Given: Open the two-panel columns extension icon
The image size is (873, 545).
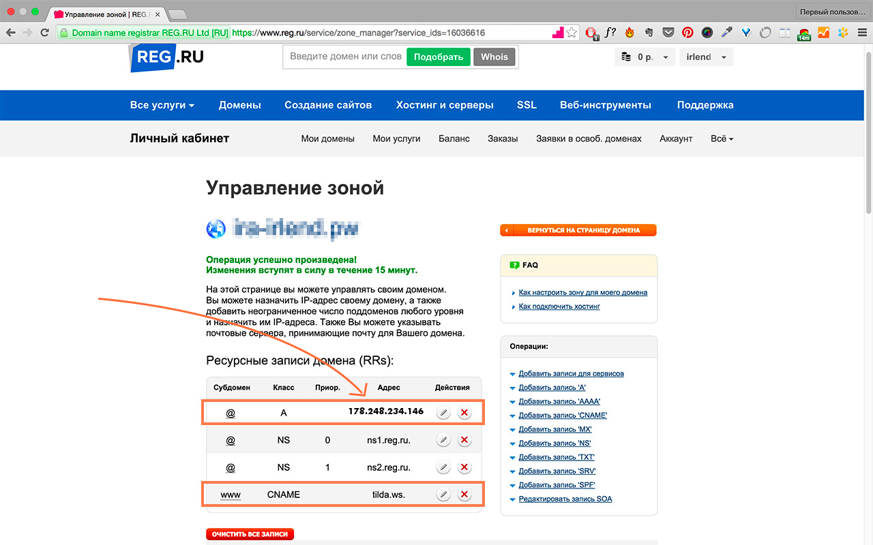Looking at the screenshot, I should tap(784, 32).
